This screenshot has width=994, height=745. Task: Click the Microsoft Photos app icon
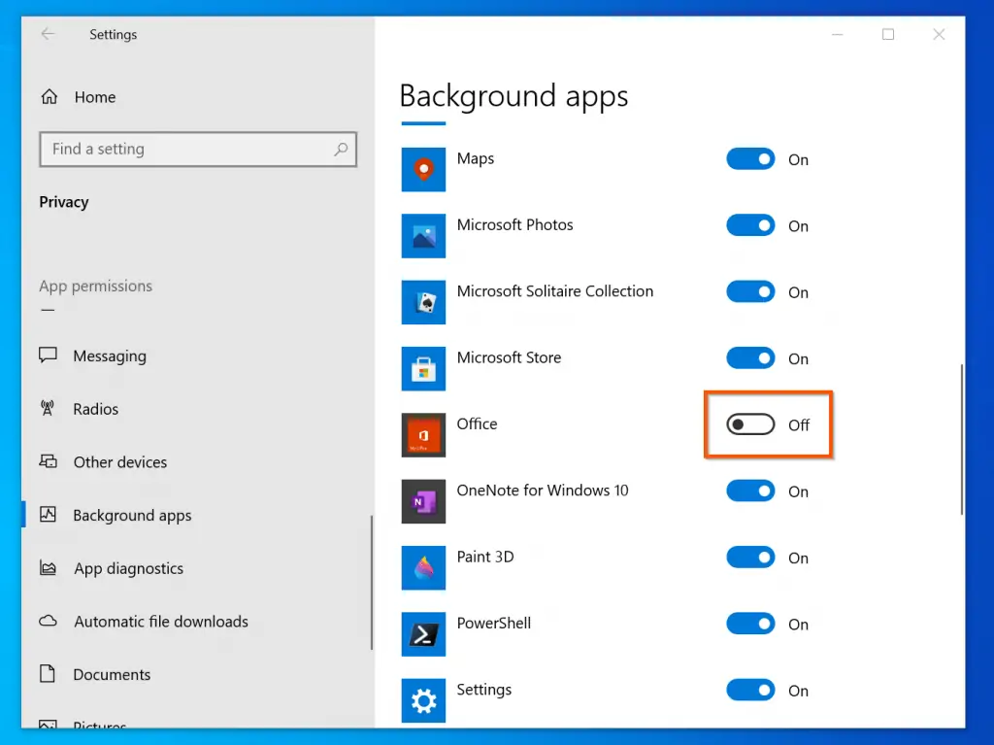click(423, 236)
